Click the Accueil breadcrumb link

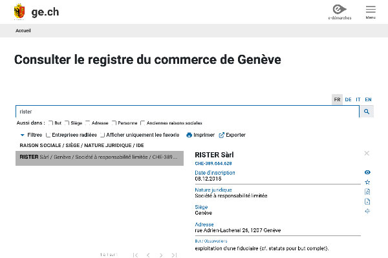[x=23, y=30]
